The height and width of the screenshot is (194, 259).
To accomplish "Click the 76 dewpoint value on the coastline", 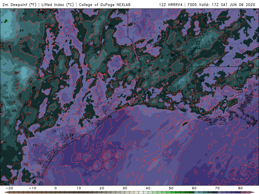I will click(x=109, y=117).
